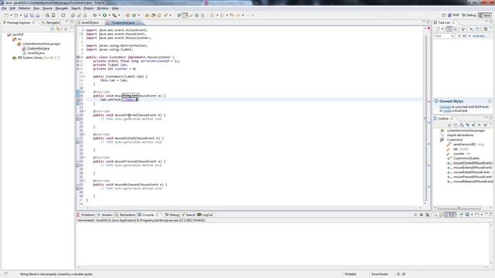This screenshot has height=278, width=495.
Task: Open dropdown arrow next to Debug button
Action: point(99,15)
